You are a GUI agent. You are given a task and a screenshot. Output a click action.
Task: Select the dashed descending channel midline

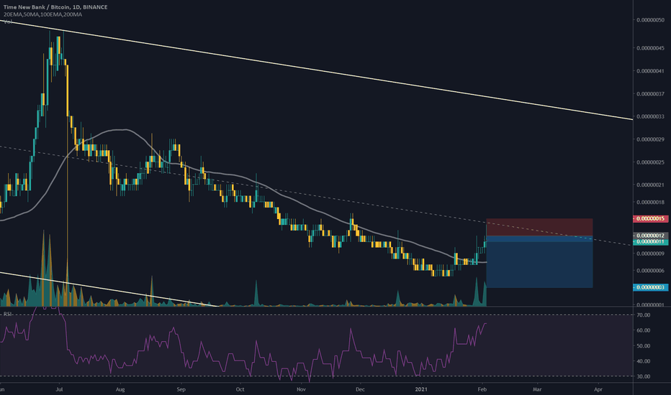317,195
